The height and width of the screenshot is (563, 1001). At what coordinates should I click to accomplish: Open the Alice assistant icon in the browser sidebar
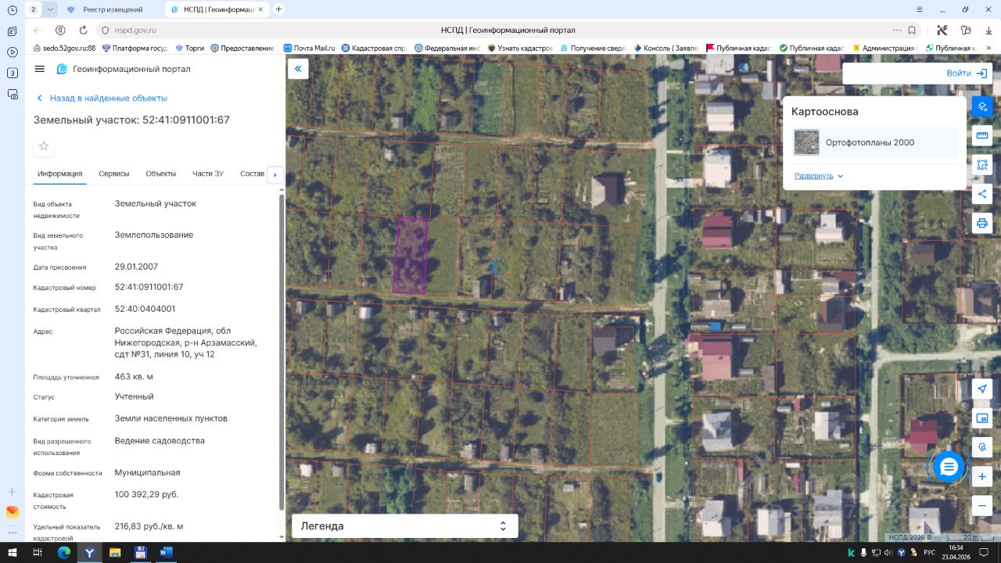coord(12,512)
